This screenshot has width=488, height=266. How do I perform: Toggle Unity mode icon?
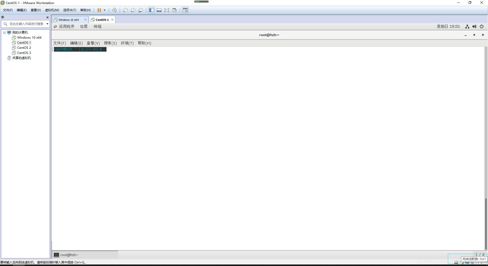[x=174, y=10]
